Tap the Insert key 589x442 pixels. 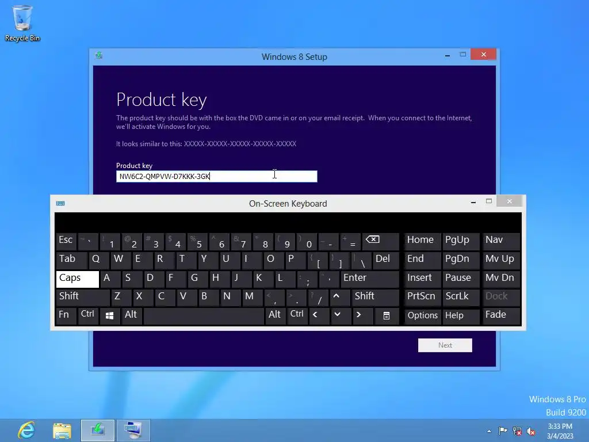pyautogui.click(x=423, y=279)
